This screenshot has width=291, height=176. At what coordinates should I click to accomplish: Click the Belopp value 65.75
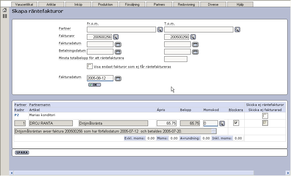(x=190, y=123)
